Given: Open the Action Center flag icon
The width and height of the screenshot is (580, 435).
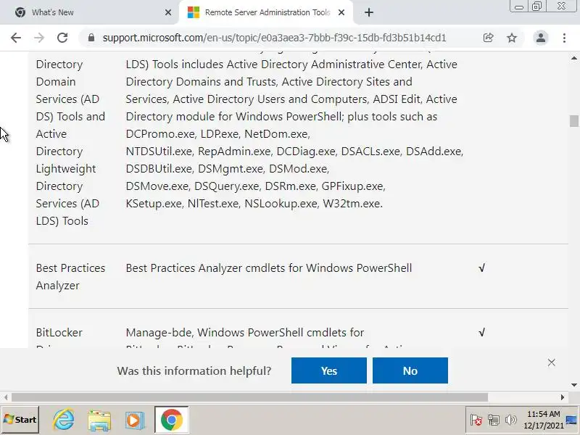Looking at the screenshot, I should pyautogui.click(x=476, y=420).
